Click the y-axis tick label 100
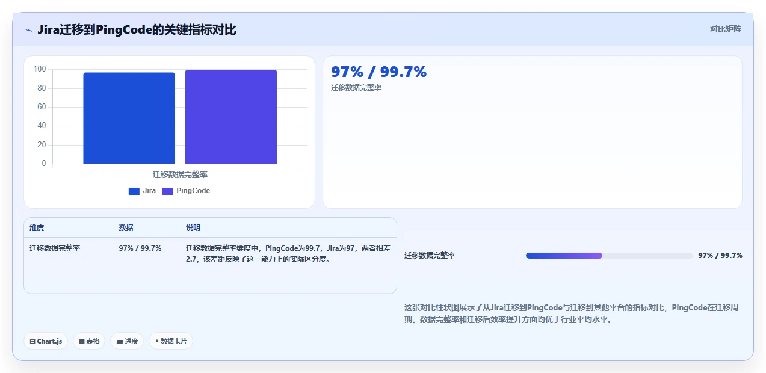 coord(40,69)
